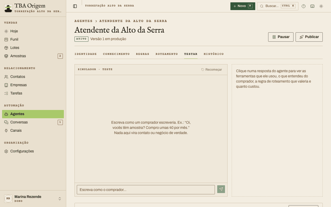View the Histórico tab
Viewport: 331px width, 207px height.
pyautogui.click(x=214, y=54)
